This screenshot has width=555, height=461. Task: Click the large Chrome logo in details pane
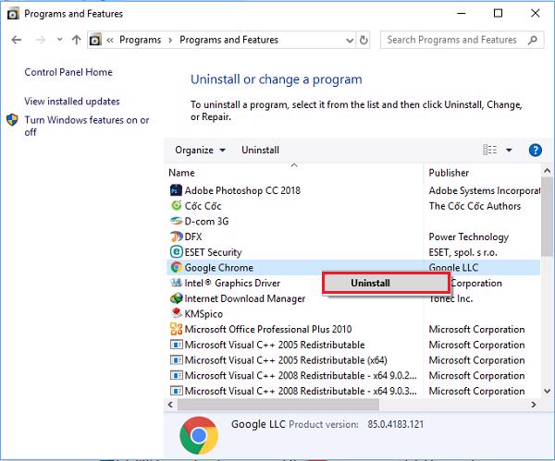pyautogui.click(x=199, y=435)
